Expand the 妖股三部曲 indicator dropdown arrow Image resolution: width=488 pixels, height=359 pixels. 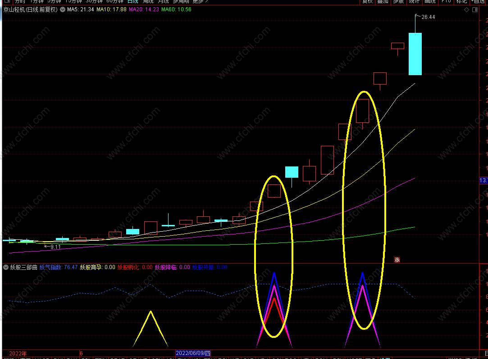coord(6,267)
